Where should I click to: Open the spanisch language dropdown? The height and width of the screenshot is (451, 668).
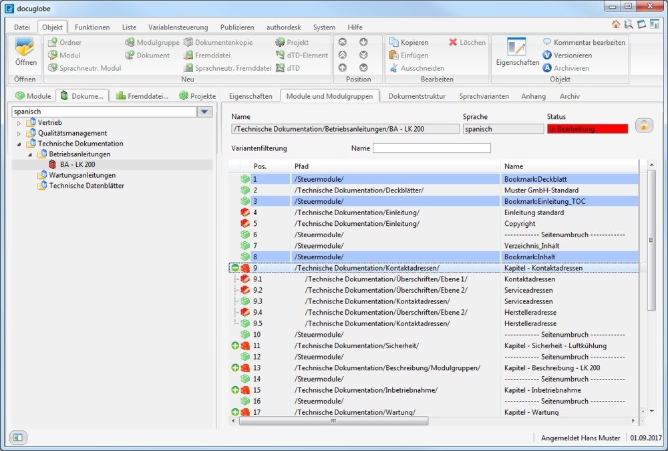pos(204,112)
